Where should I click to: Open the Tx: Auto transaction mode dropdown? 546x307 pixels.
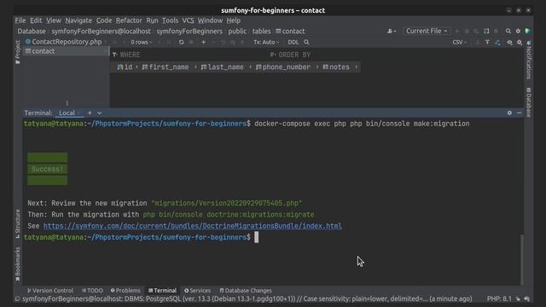click(266, 42)
